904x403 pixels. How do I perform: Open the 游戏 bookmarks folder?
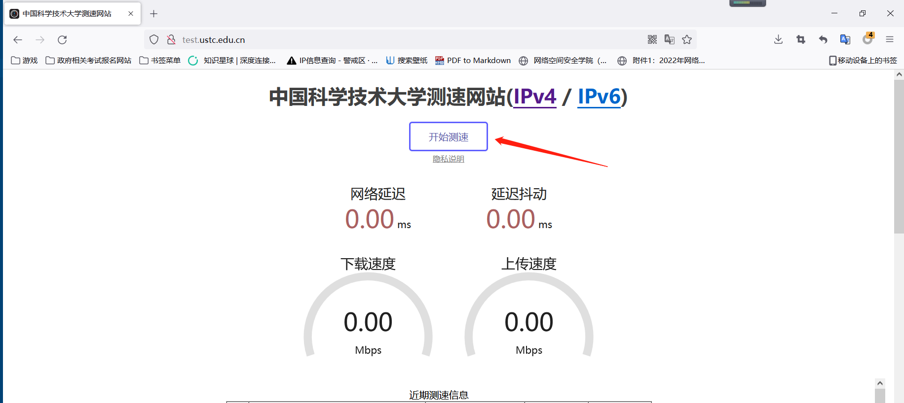tap(25, 60)
